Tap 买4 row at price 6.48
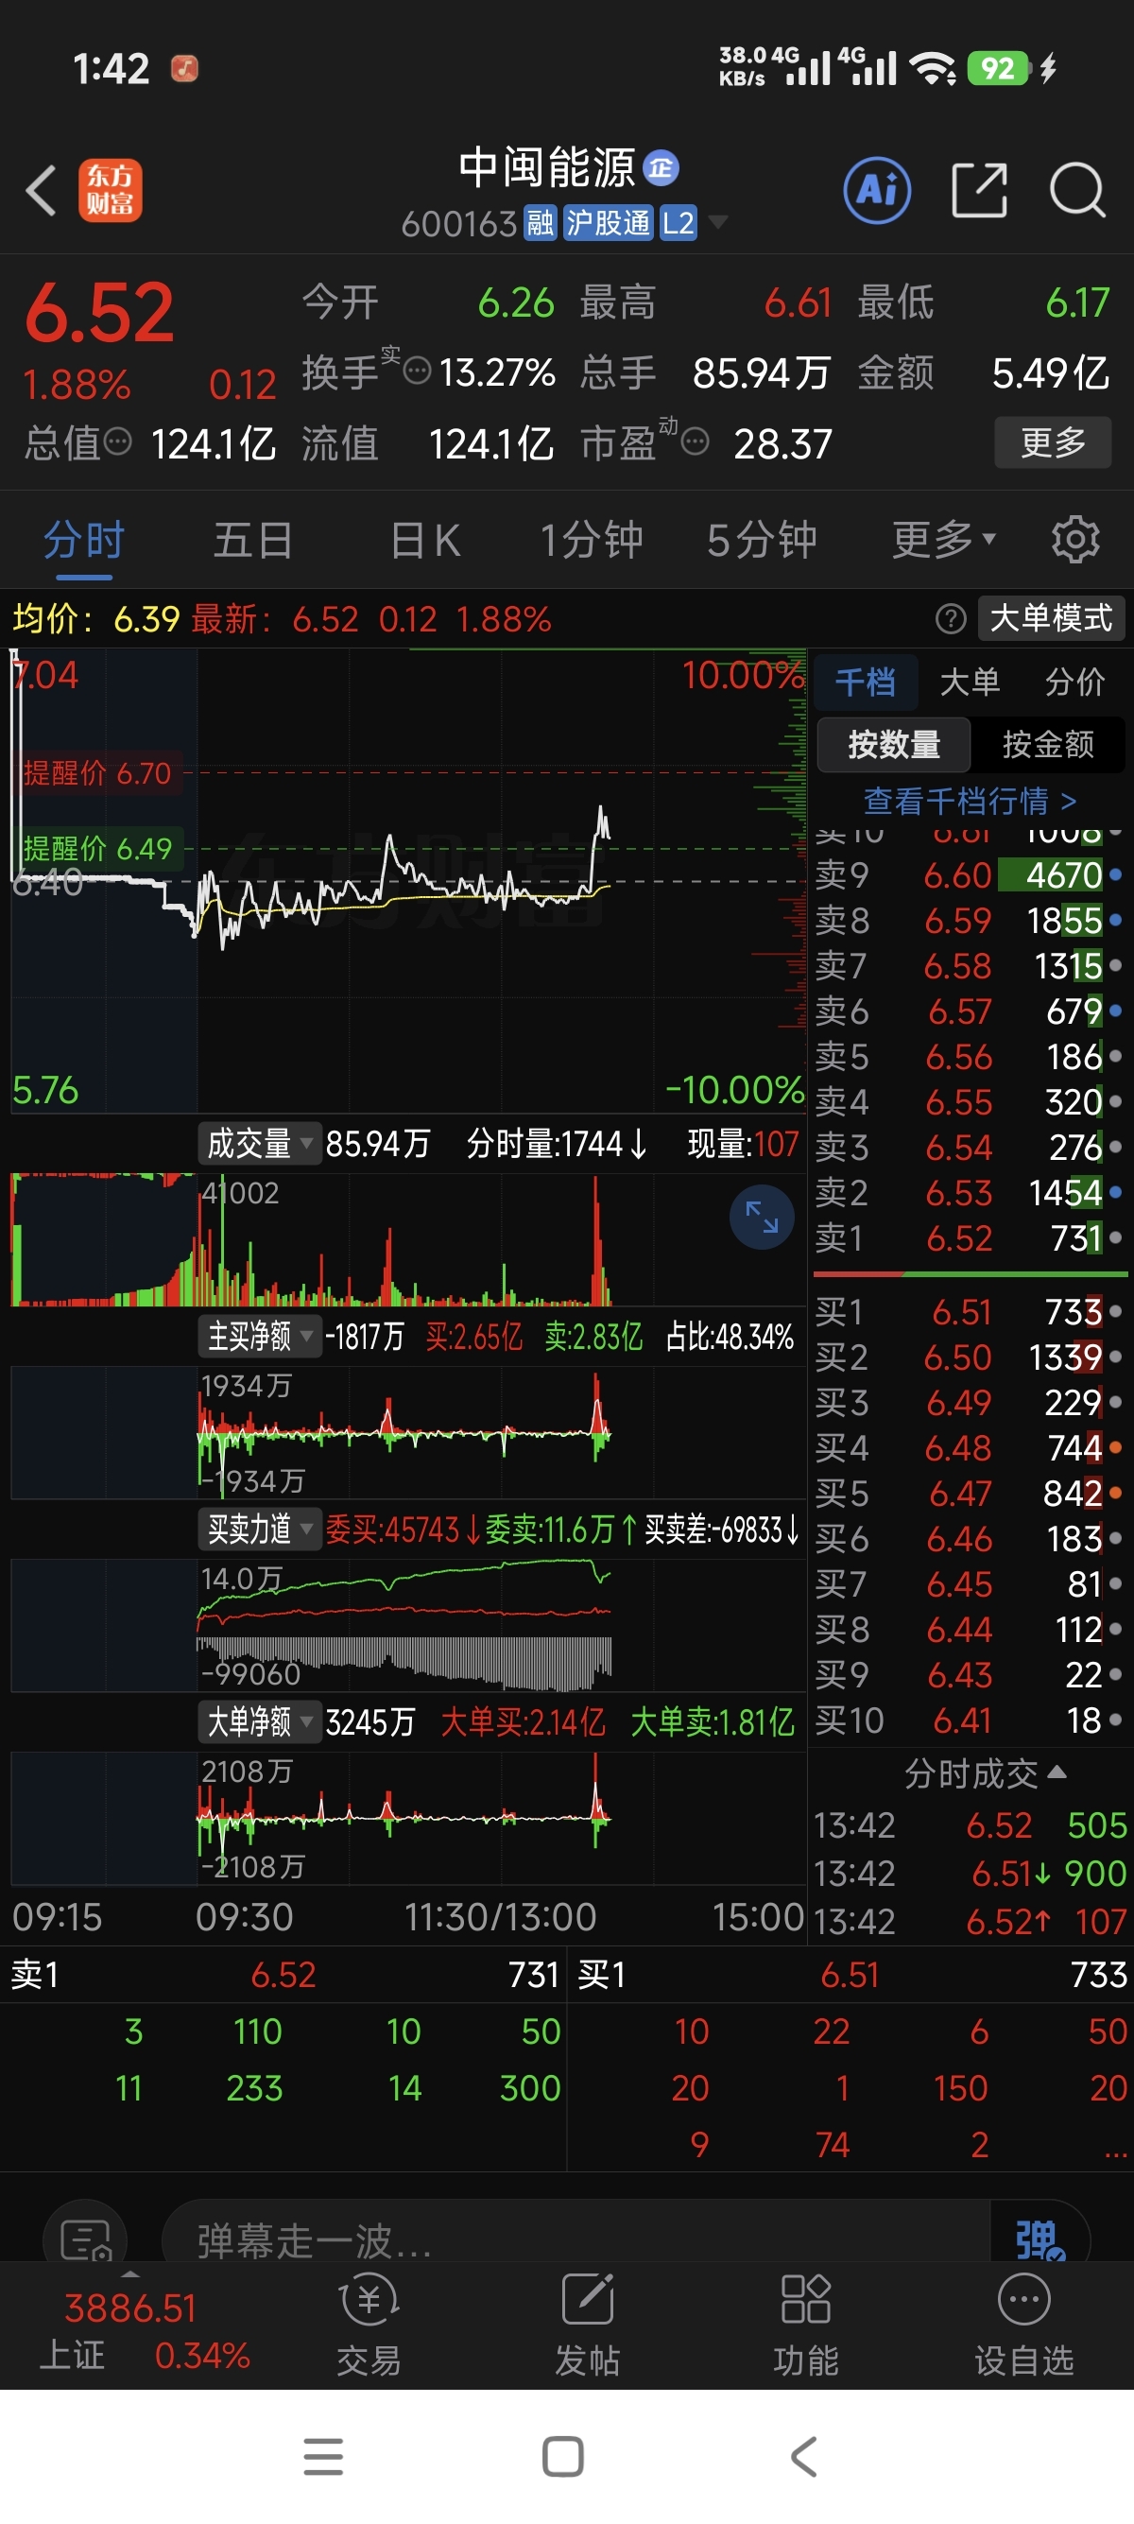Screen dimensions: 1134x2524 point(970,1448)
